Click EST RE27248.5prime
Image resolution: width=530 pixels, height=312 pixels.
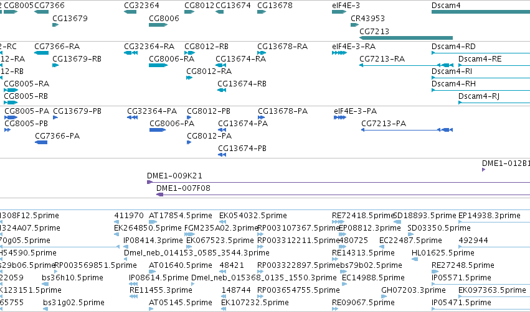pyautogui.click(x=463, y=265)
